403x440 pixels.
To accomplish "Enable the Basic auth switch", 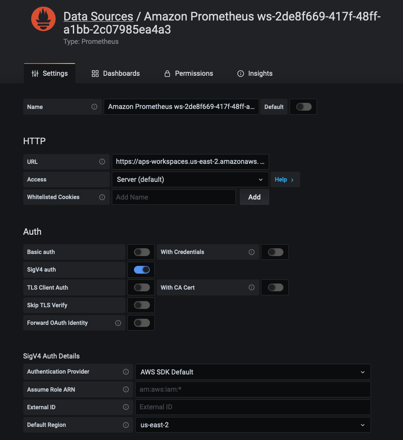I will (142, 252).
